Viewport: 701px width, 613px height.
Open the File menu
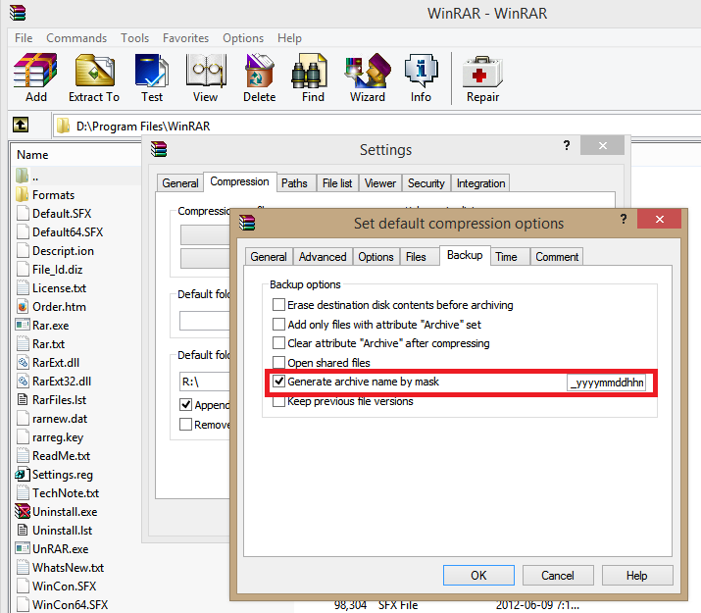[24, 38]
